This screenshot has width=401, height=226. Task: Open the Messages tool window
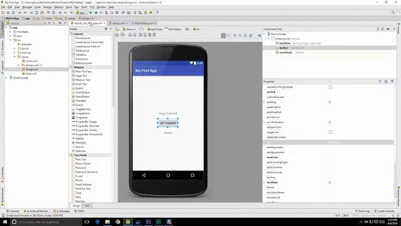(x=61, y=211)
